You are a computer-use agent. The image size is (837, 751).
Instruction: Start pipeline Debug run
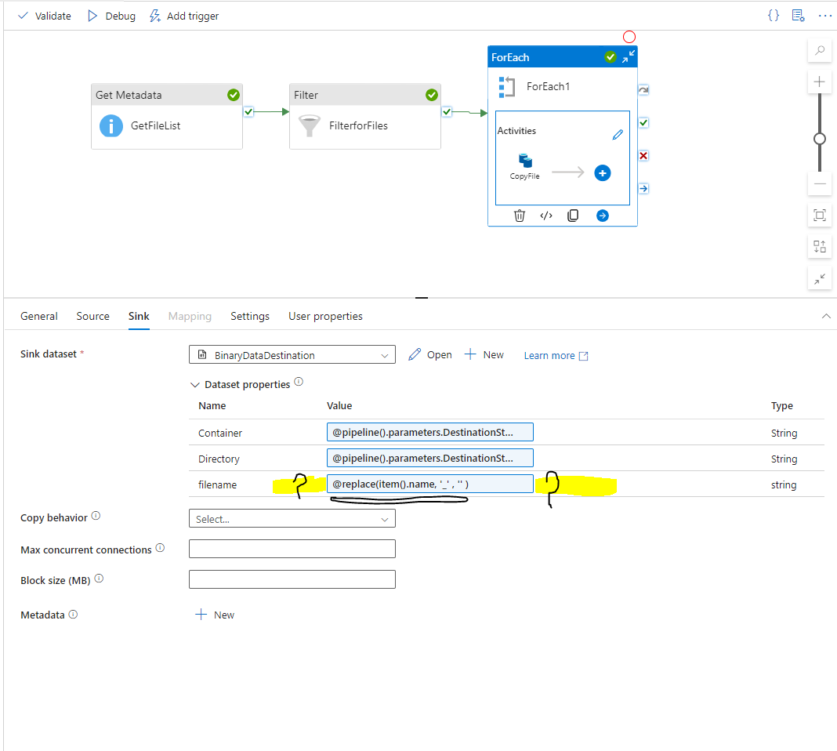(x=111, y=16)
